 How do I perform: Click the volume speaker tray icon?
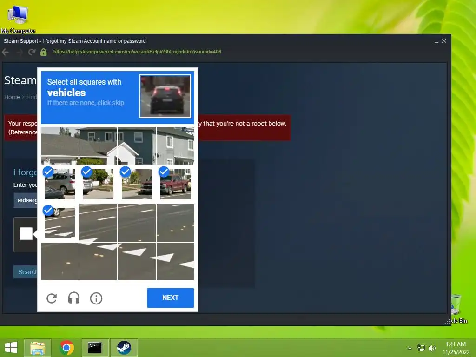pyautogui.click(x=432, y=348)
